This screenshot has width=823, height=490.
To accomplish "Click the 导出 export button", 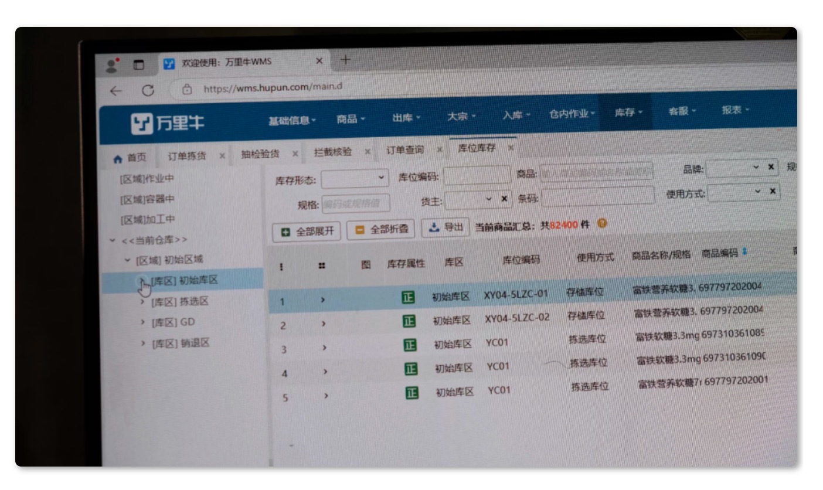I will tap(445, 227).
